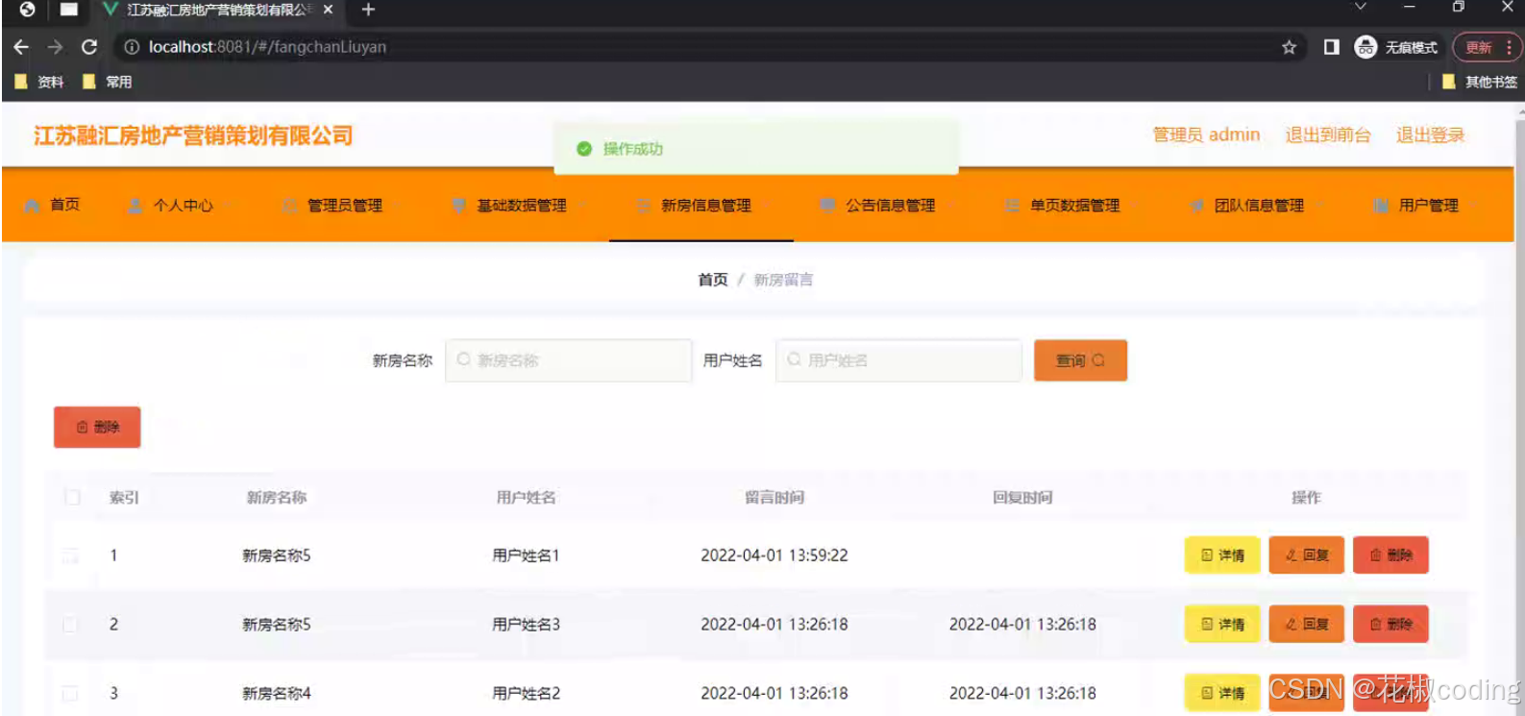Click 删除 for row 2 用户姓名3

tap(1390, 624)
